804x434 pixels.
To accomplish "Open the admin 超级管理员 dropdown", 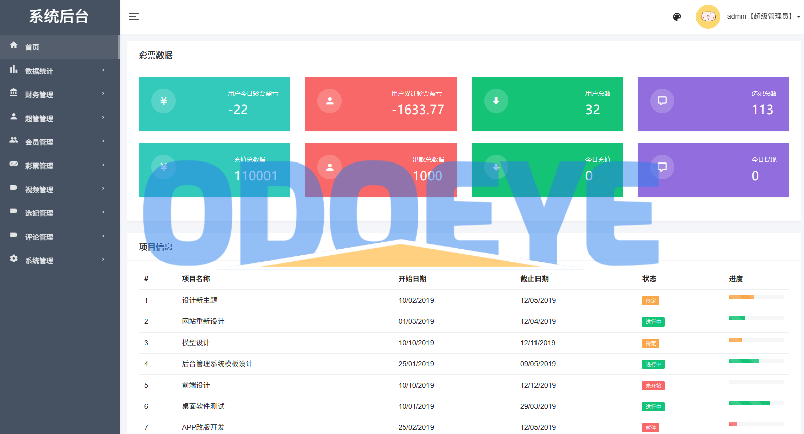I will [763, 17].
